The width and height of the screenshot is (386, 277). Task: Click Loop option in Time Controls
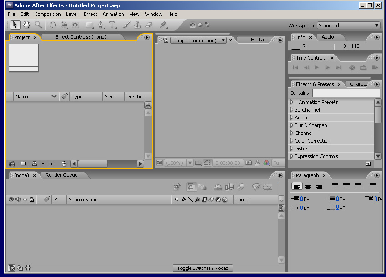click(363, 67)
